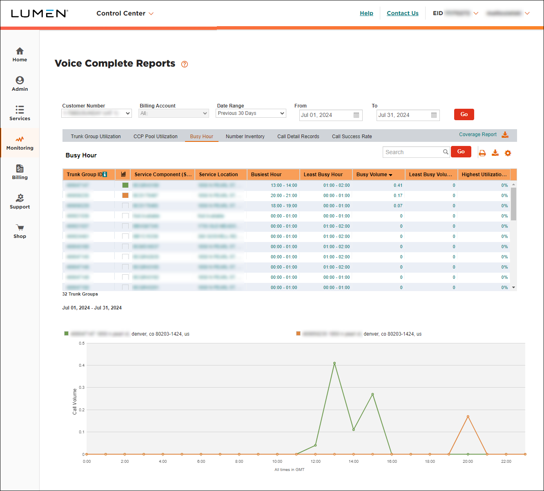544x491 pixels.
Task: Select the Admin icon in the sidebar
Action: pos(20,84)
